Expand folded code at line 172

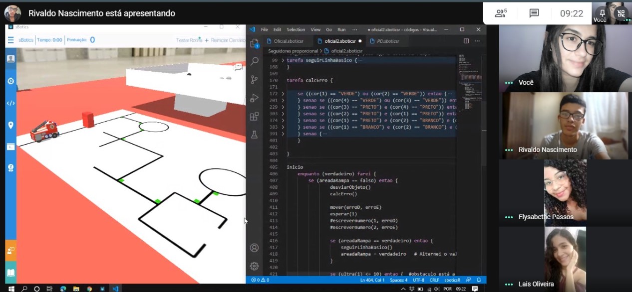[283, 94]
